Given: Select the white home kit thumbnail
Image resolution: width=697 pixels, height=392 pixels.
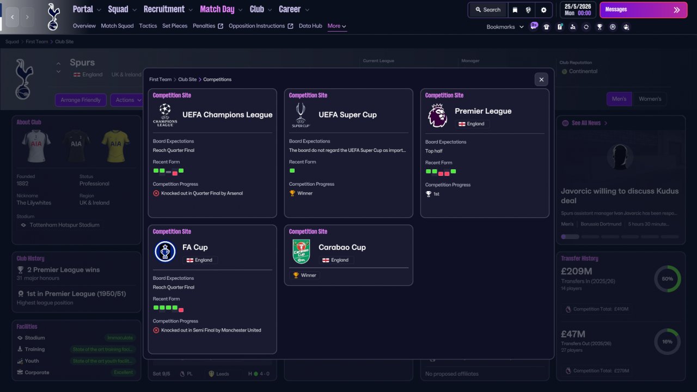Looking at the screenshot, I should [36, 145].
